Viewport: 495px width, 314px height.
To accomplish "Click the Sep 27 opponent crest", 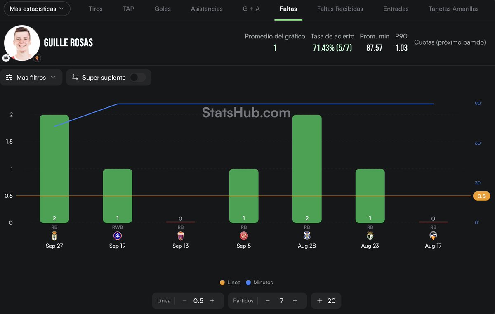I will (x=54, y=236).
